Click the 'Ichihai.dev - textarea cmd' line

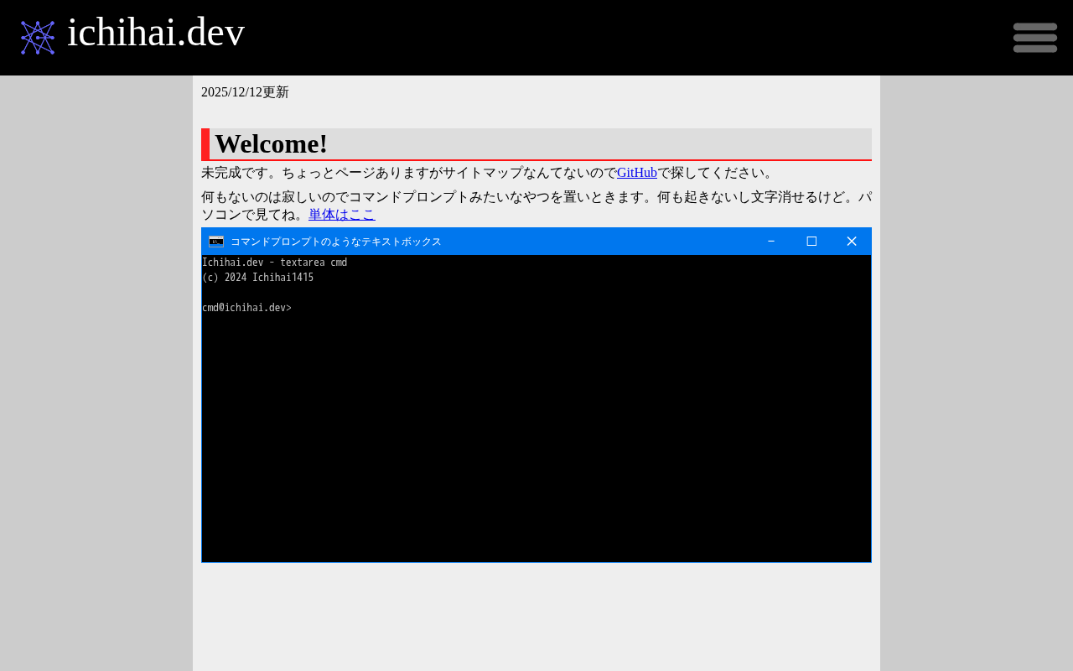(275, 263)
